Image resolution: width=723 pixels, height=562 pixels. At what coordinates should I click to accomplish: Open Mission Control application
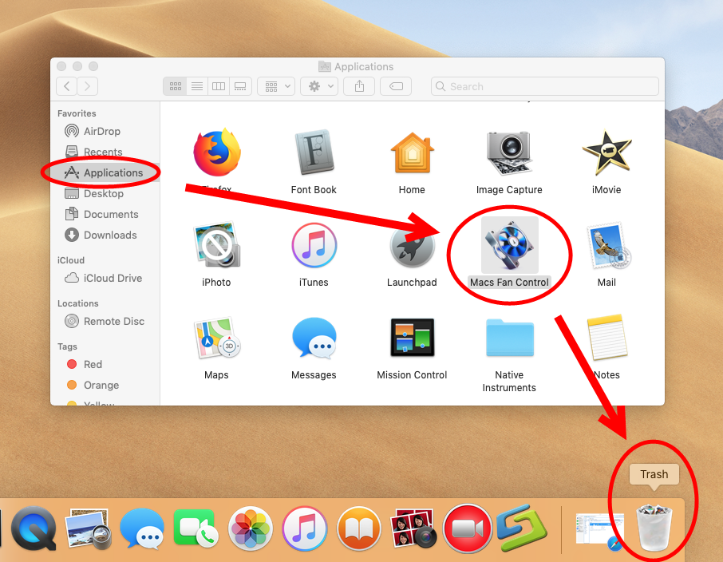click(412, 338)
